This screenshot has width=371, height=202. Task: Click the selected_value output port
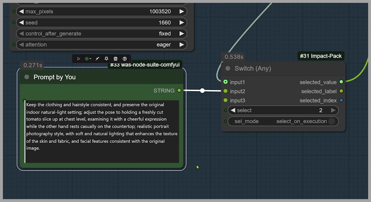pyautogui.click(x=341, y=82)
